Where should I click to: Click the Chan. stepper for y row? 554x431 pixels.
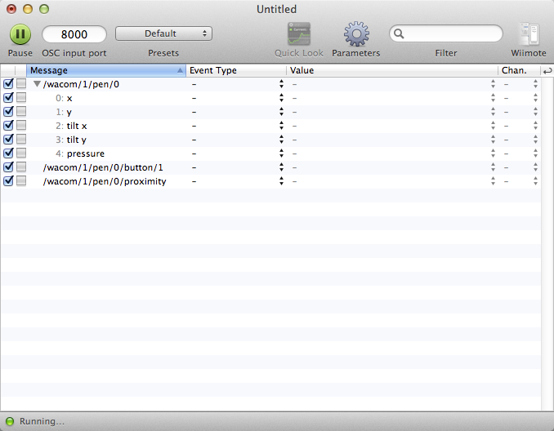[535, 112]
